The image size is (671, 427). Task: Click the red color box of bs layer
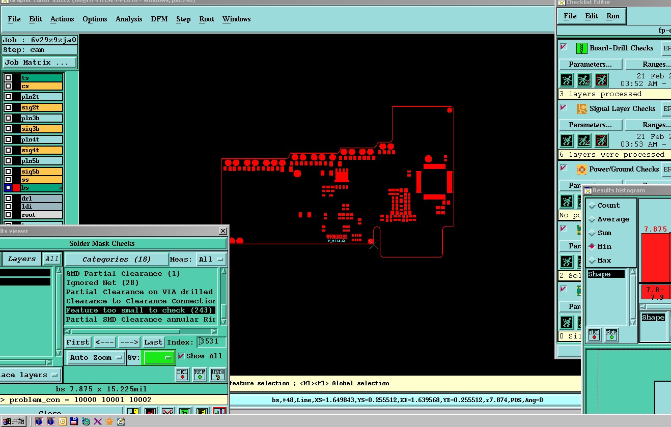(x=16, y=188)
